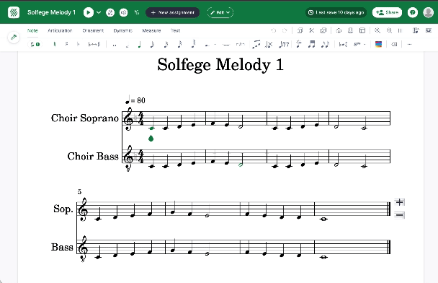Open the page layout settings icon
The image size is (438, 283).
coord(362,30)
